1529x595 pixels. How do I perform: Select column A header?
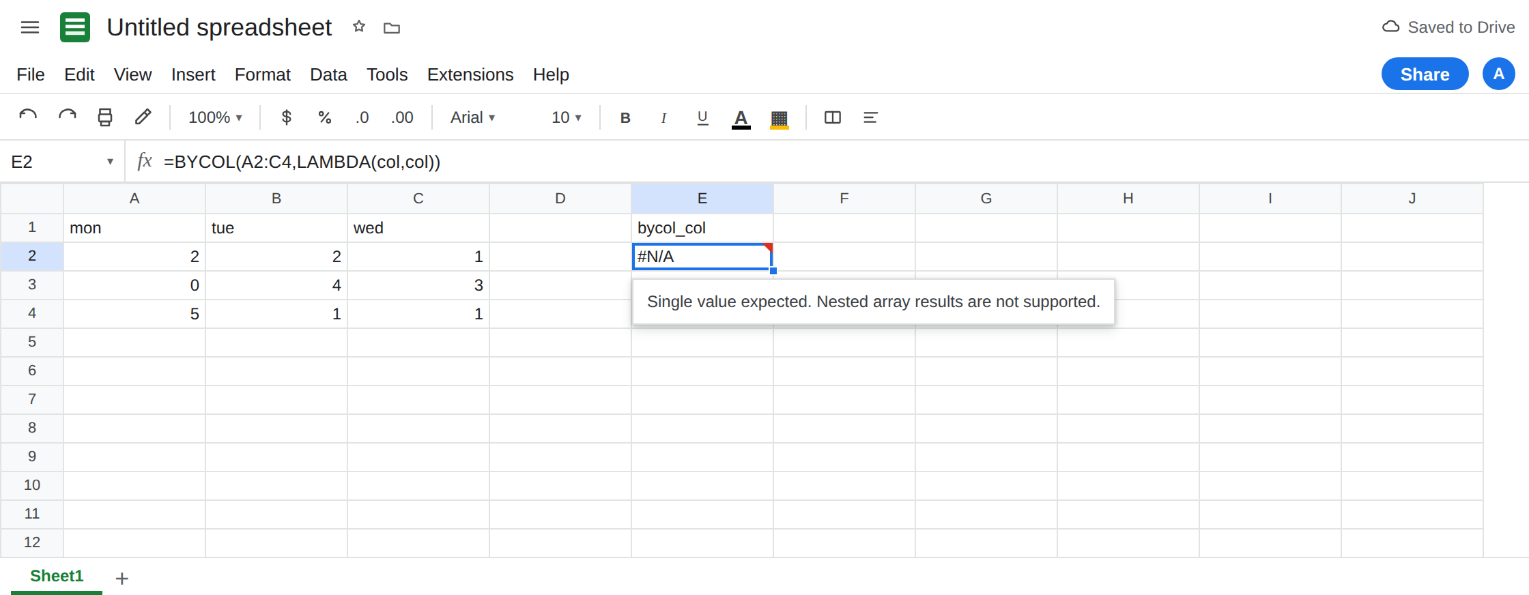(x=134, y=199)
